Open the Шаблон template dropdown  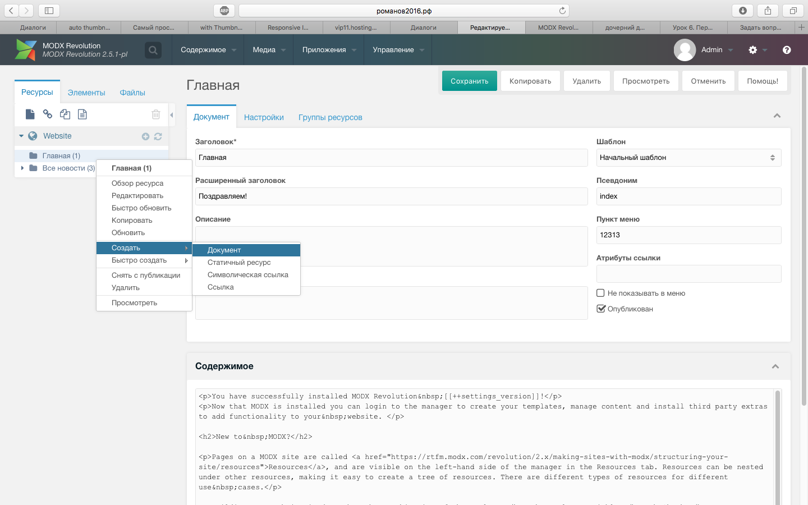click(688, 158)
